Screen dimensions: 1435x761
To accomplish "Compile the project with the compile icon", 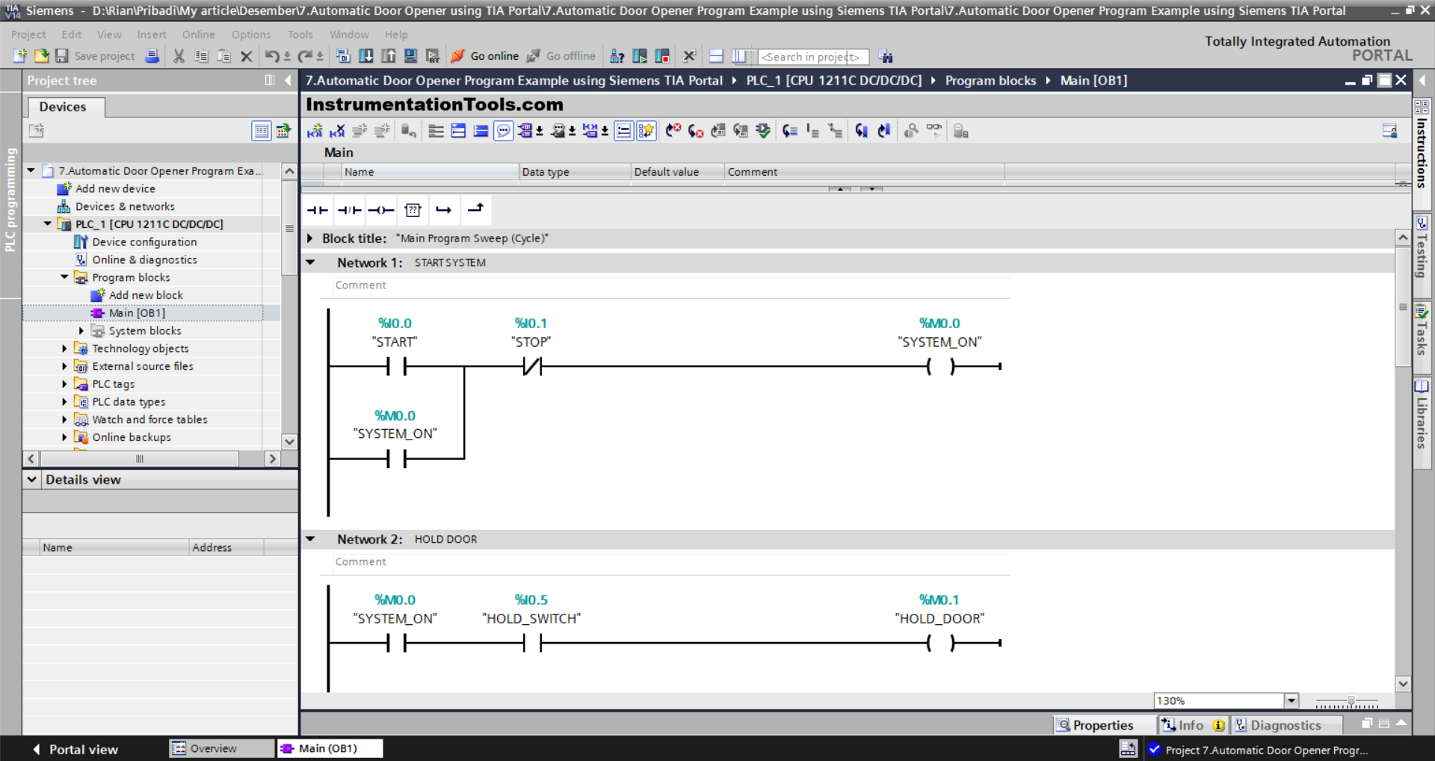I will coord(343,56).
